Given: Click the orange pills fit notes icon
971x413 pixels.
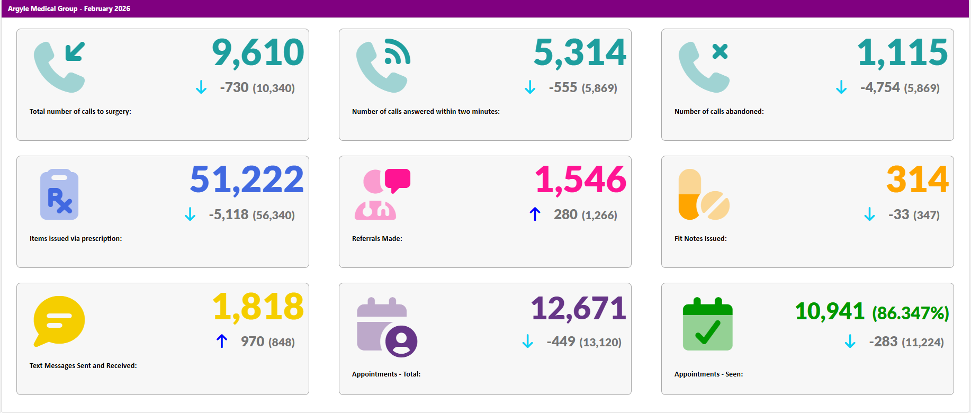Looking at the screenshot, I should tap(704, 194).
